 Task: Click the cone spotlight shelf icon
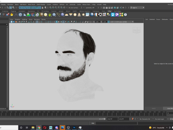(x=79, y=15)
